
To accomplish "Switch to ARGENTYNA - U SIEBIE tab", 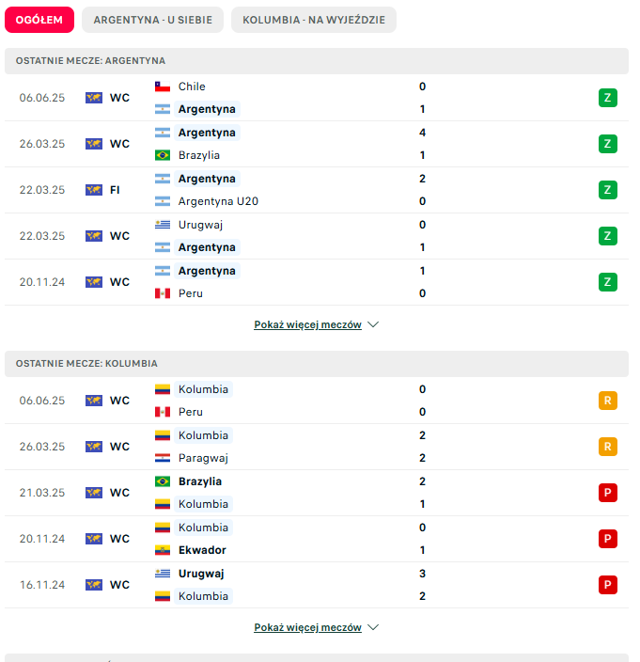I will point(153,20).
